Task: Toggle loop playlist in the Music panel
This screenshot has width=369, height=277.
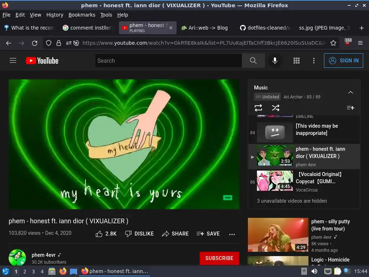Action: click(258, 108)
